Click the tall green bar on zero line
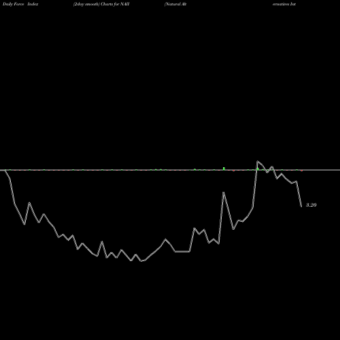 [224, 169]
